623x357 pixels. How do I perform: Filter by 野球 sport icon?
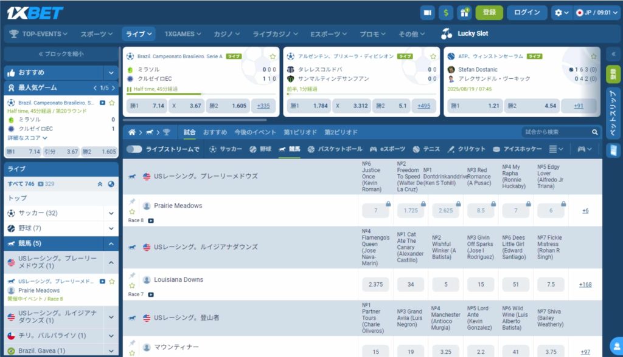(260, 149)
